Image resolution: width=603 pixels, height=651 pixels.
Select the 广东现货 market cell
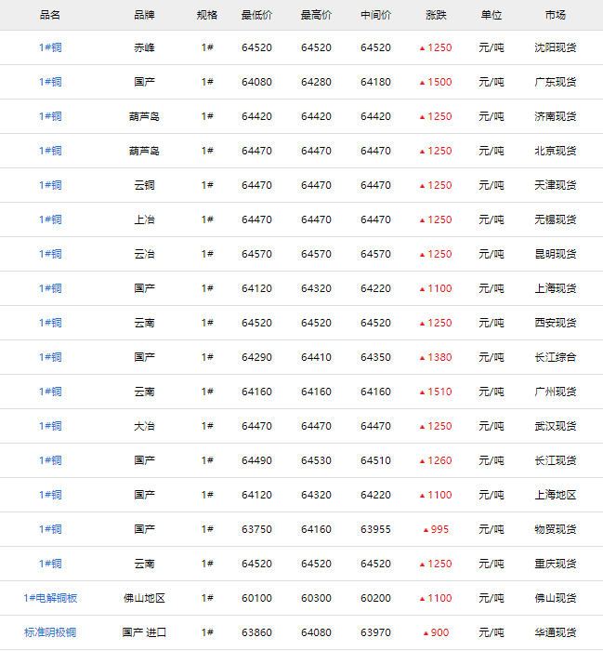[556, 82]
